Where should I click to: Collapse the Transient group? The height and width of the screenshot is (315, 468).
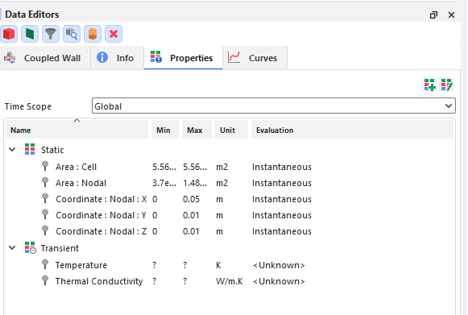12,247
